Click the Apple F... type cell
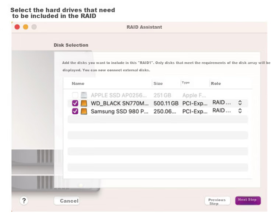The image size is (276, 214). click(194, 95)
